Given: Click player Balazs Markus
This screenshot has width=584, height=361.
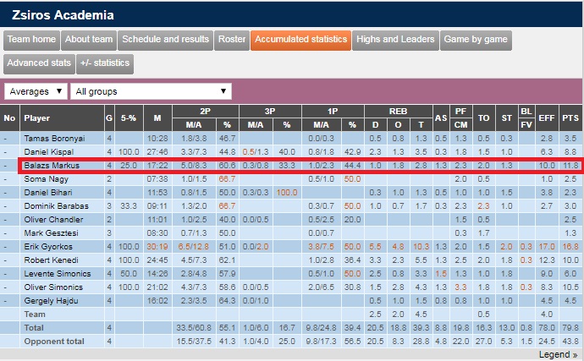Looking at the screenshot, I should click(x=52, y=166).
